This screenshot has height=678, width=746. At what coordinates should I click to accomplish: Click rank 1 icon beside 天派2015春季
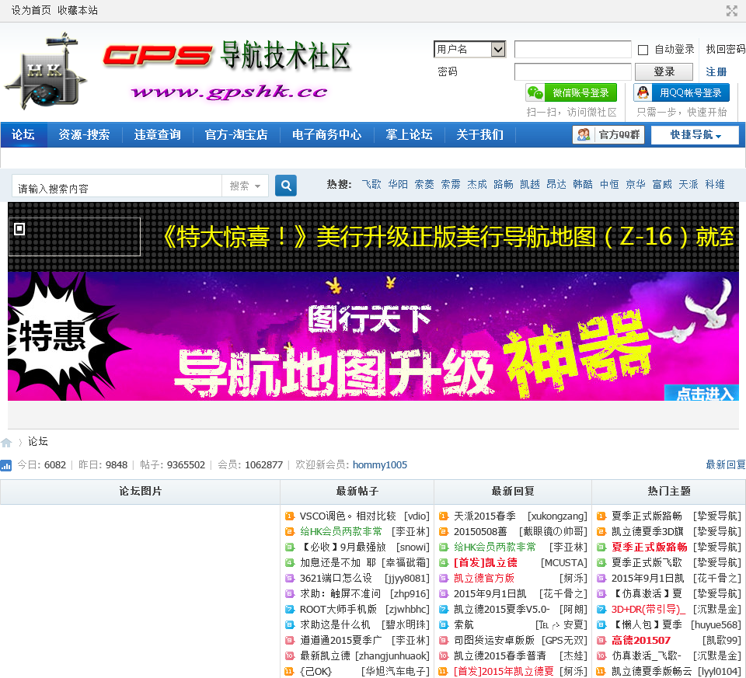click(x=444, y=516)
